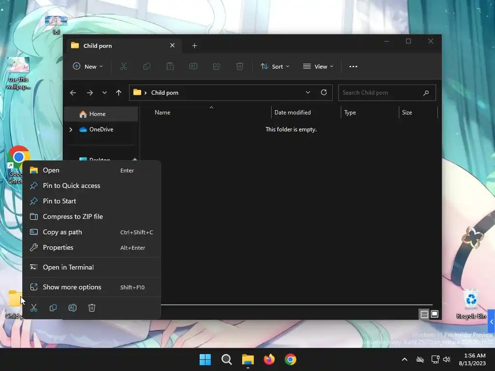Cut using the context menu scissors icon

(x=34, y=308)
